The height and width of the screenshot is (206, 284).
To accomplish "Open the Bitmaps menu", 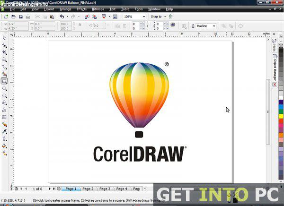I will (98, 9).
